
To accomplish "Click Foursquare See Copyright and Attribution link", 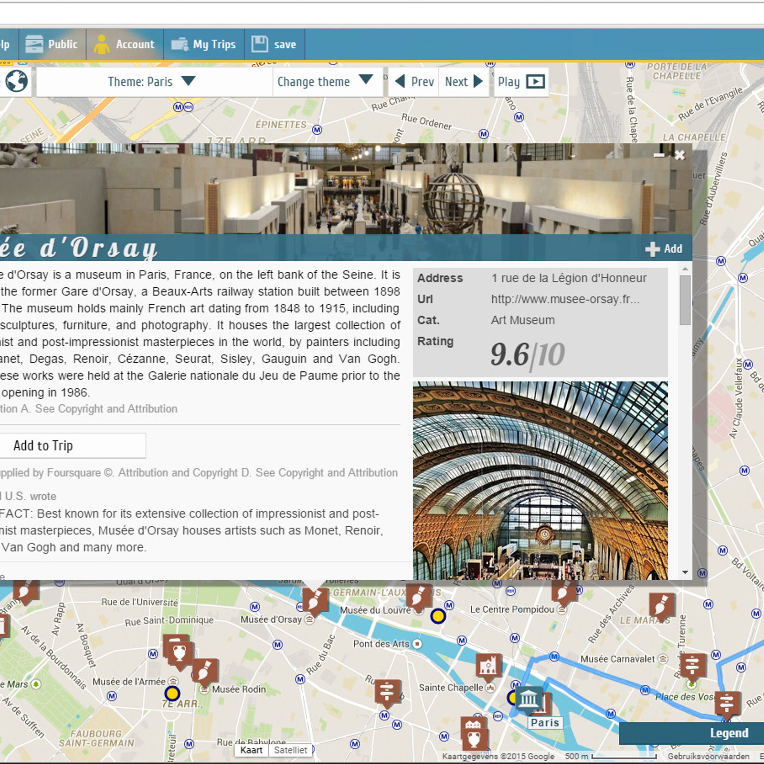I will [x=327, y=473].
